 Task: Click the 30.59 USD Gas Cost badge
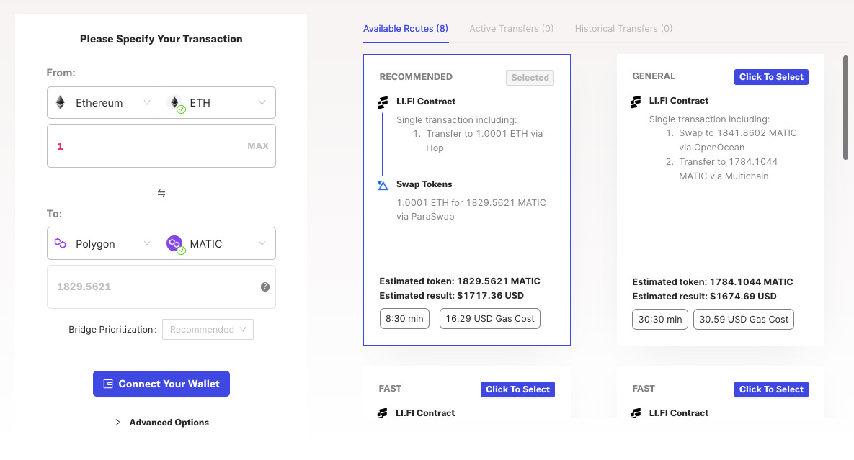pos(744,319)
